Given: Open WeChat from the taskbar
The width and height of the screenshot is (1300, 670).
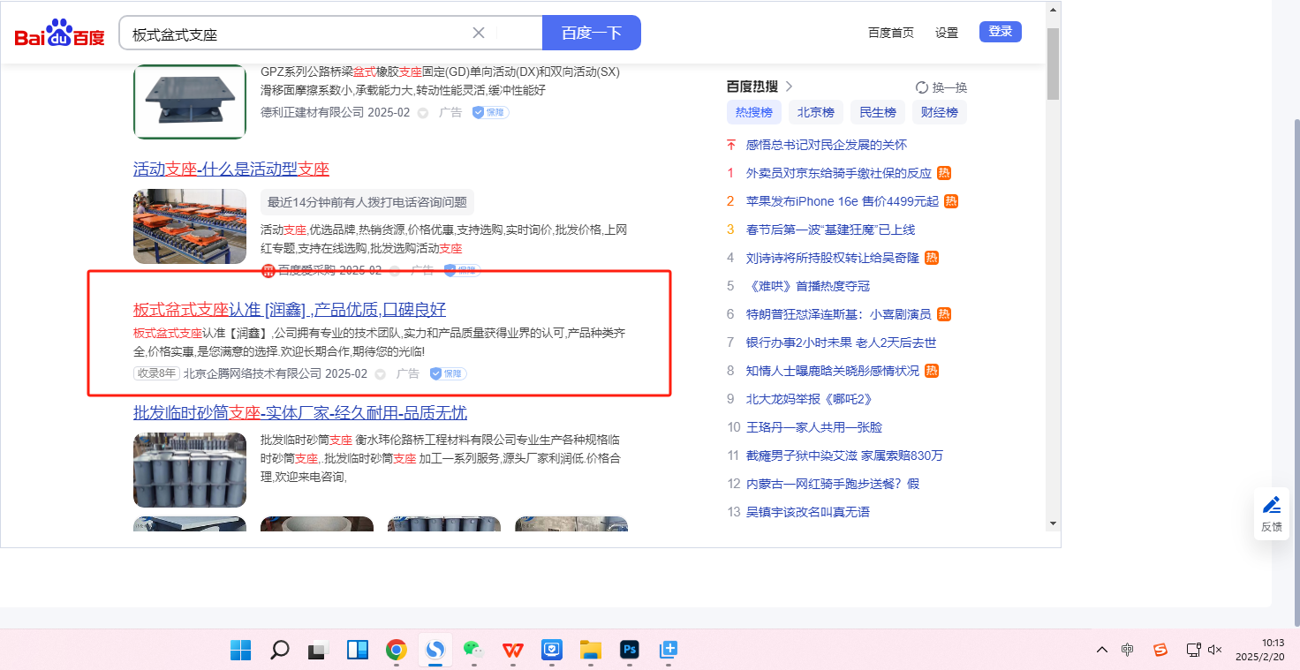Looking at the screenshot, I should (x=473, y=651).
